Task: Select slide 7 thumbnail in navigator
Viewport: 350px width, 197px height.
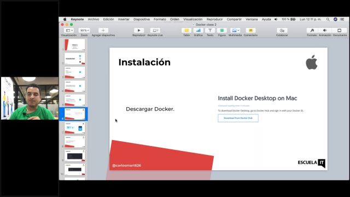Action: pos(75,128)
